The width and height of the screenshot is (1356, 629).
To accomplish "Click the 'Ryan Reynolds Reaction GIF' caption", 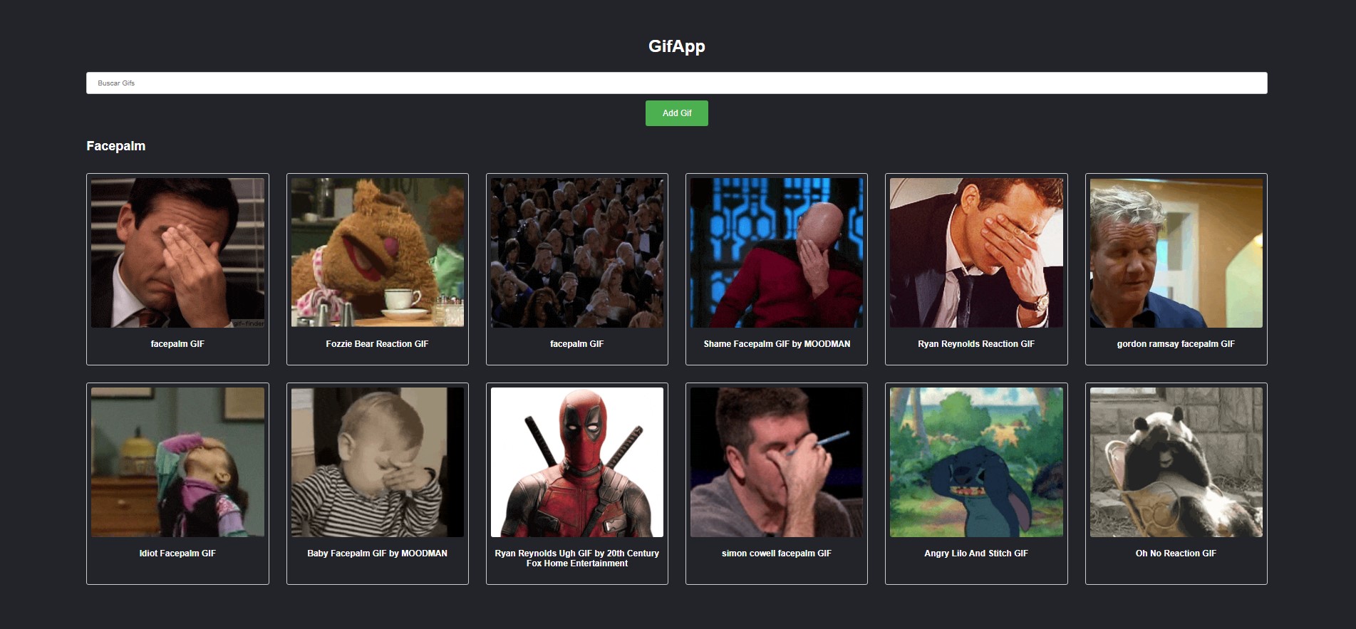I will tap(976, 344).
